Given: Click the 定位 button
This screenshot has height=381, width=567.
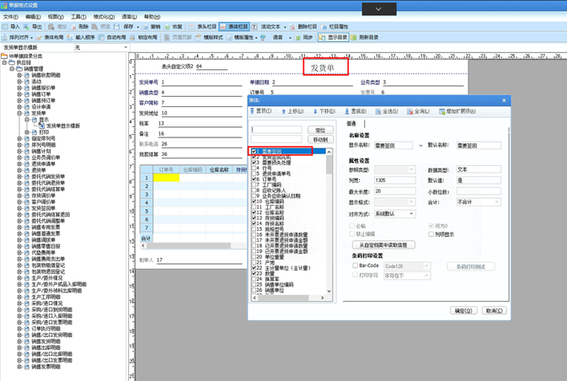Looking at the screenshot, I should click(x=320, y=130).
